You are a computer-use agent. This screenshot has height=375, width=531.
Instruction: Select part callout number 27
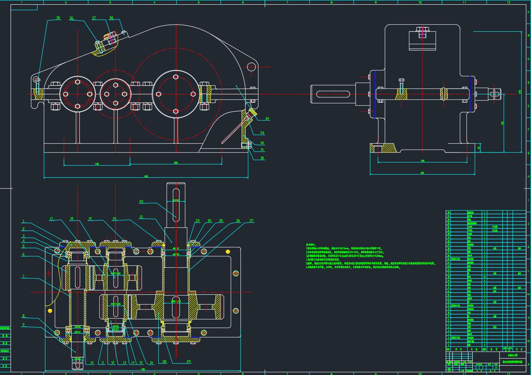point(251,221)
